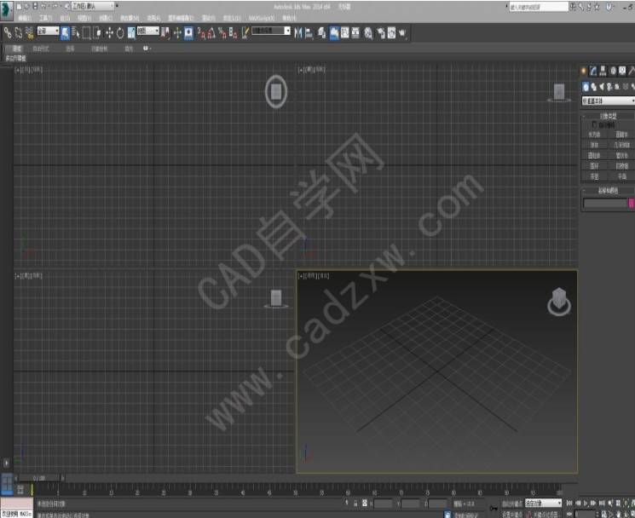Screen dimensions: 635x518
Task: Choose the Rectangular Selection Region tool
Action: [86, 33]
